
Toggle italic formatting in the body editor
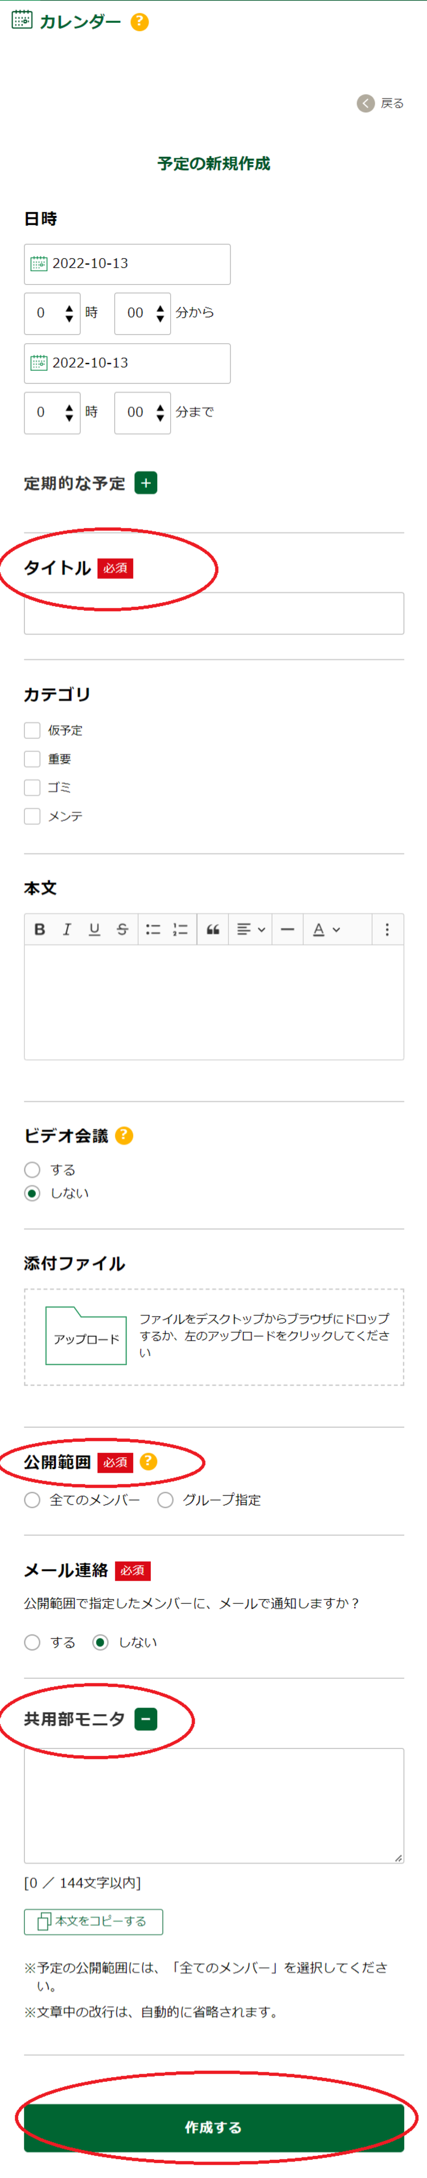67,929
